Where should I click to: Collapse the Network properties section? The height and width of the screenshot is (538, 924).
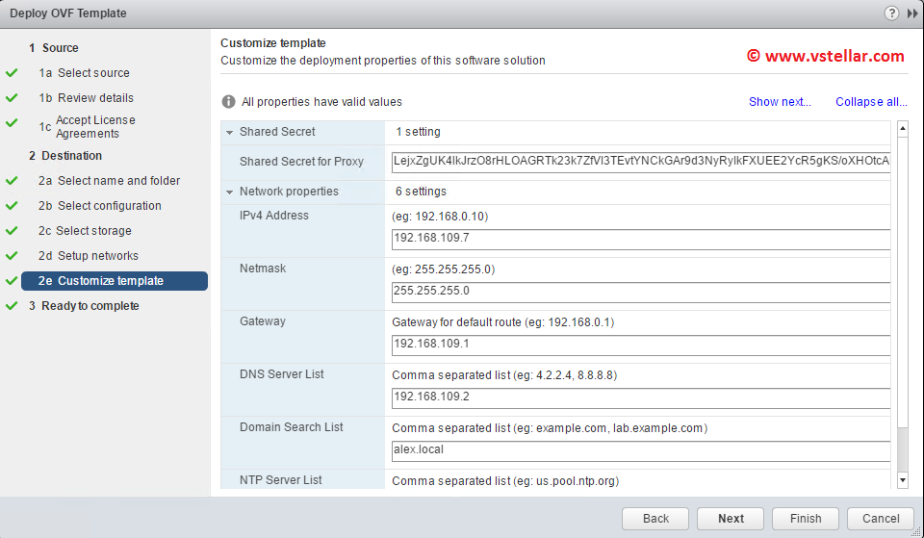230,192
